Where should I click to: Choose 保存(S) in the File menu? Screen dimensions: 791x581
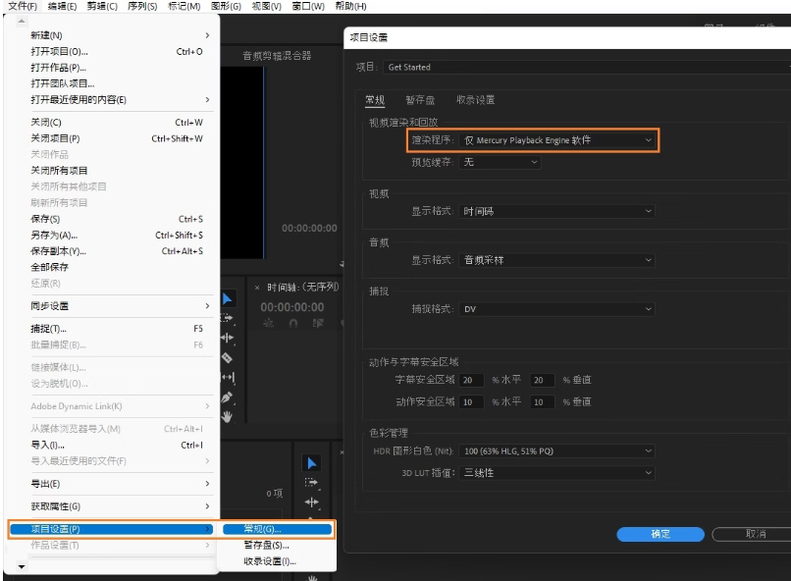pos(121,219)
